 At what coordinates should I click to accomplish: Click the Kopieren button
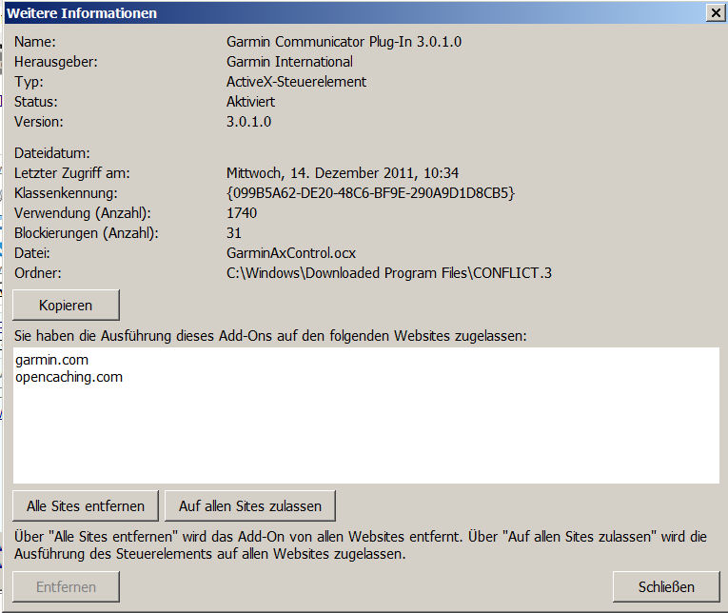(x=66, y=306)
